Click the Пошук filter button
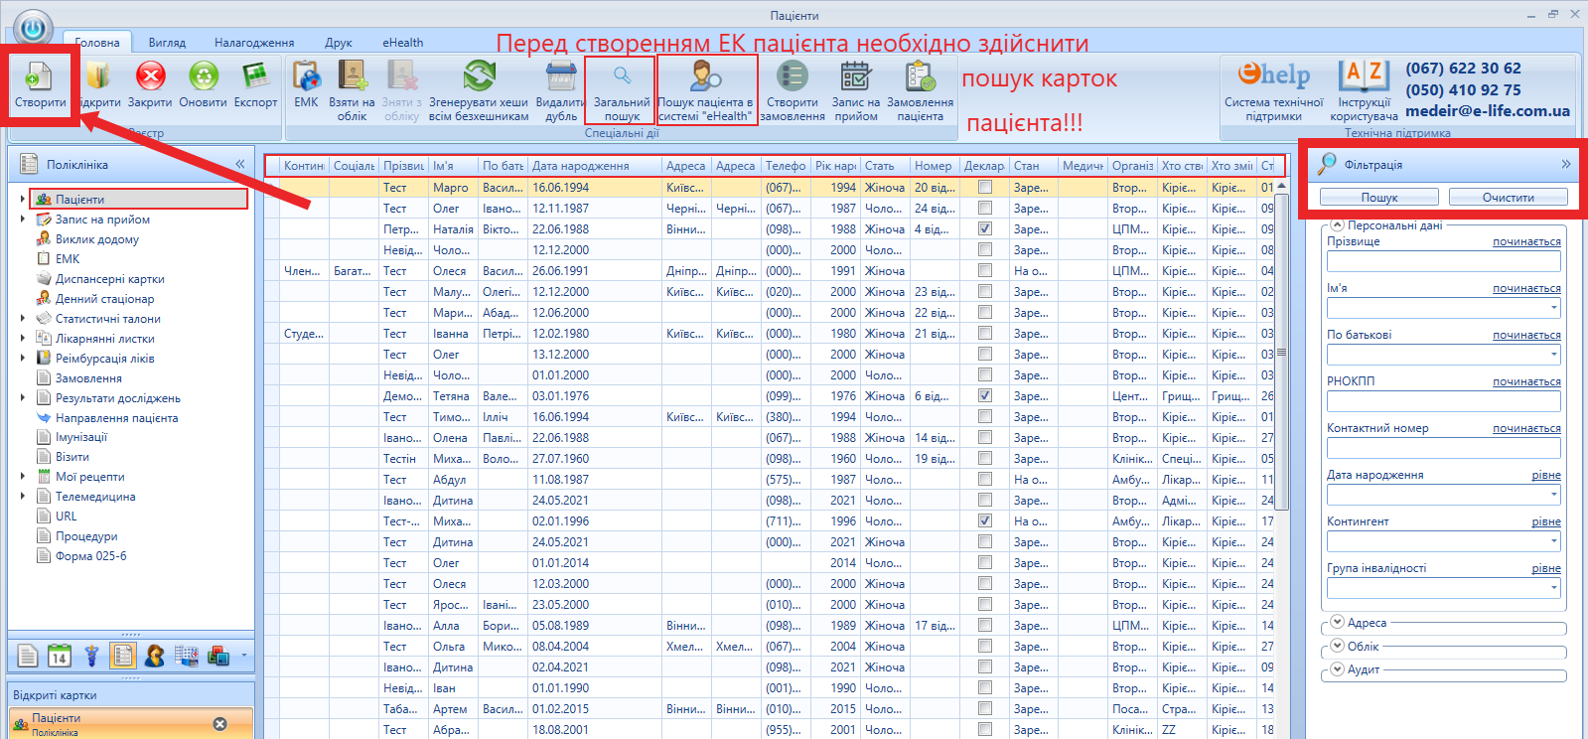 [x=1379, y=198]
